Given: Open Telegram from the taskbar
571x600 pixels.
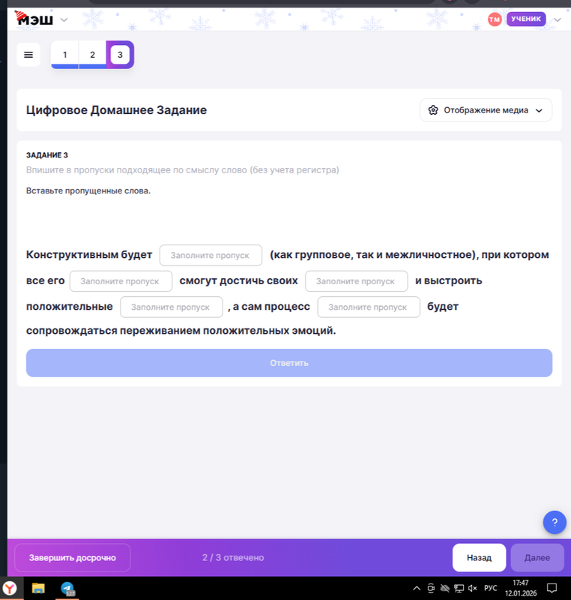Looking at the screenshot, I should click(x=67, y=589).
